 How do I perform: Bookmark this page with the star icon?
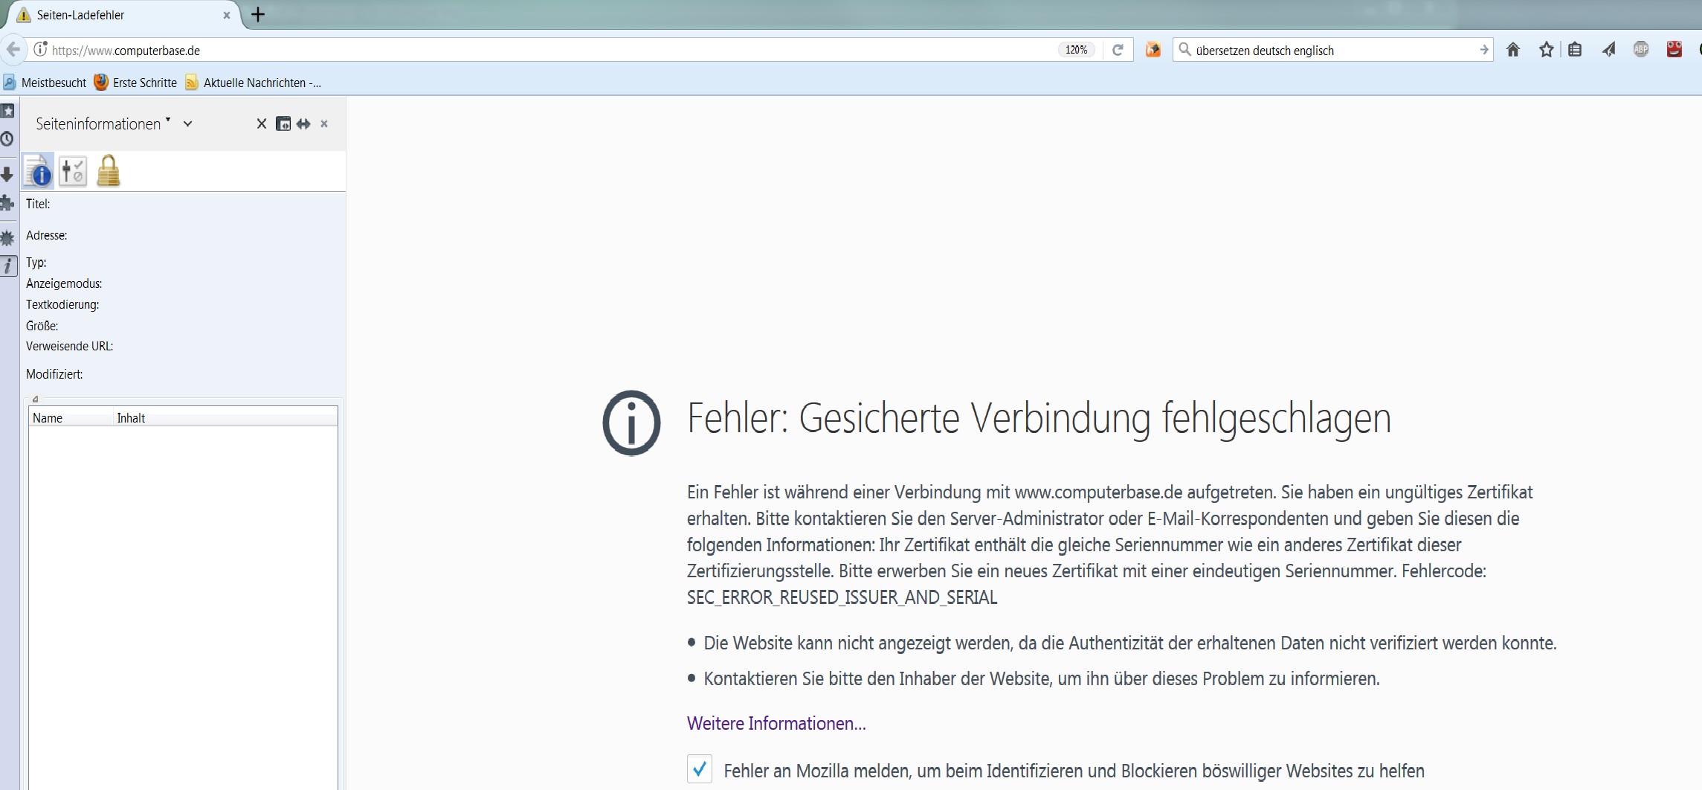point(1547,50)
